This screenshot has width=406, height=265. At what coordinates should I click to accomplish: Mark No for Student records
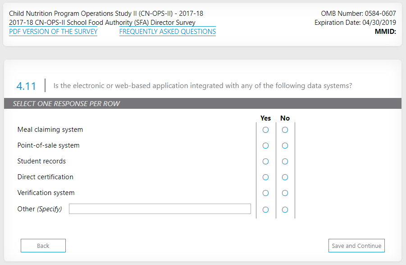285,162
